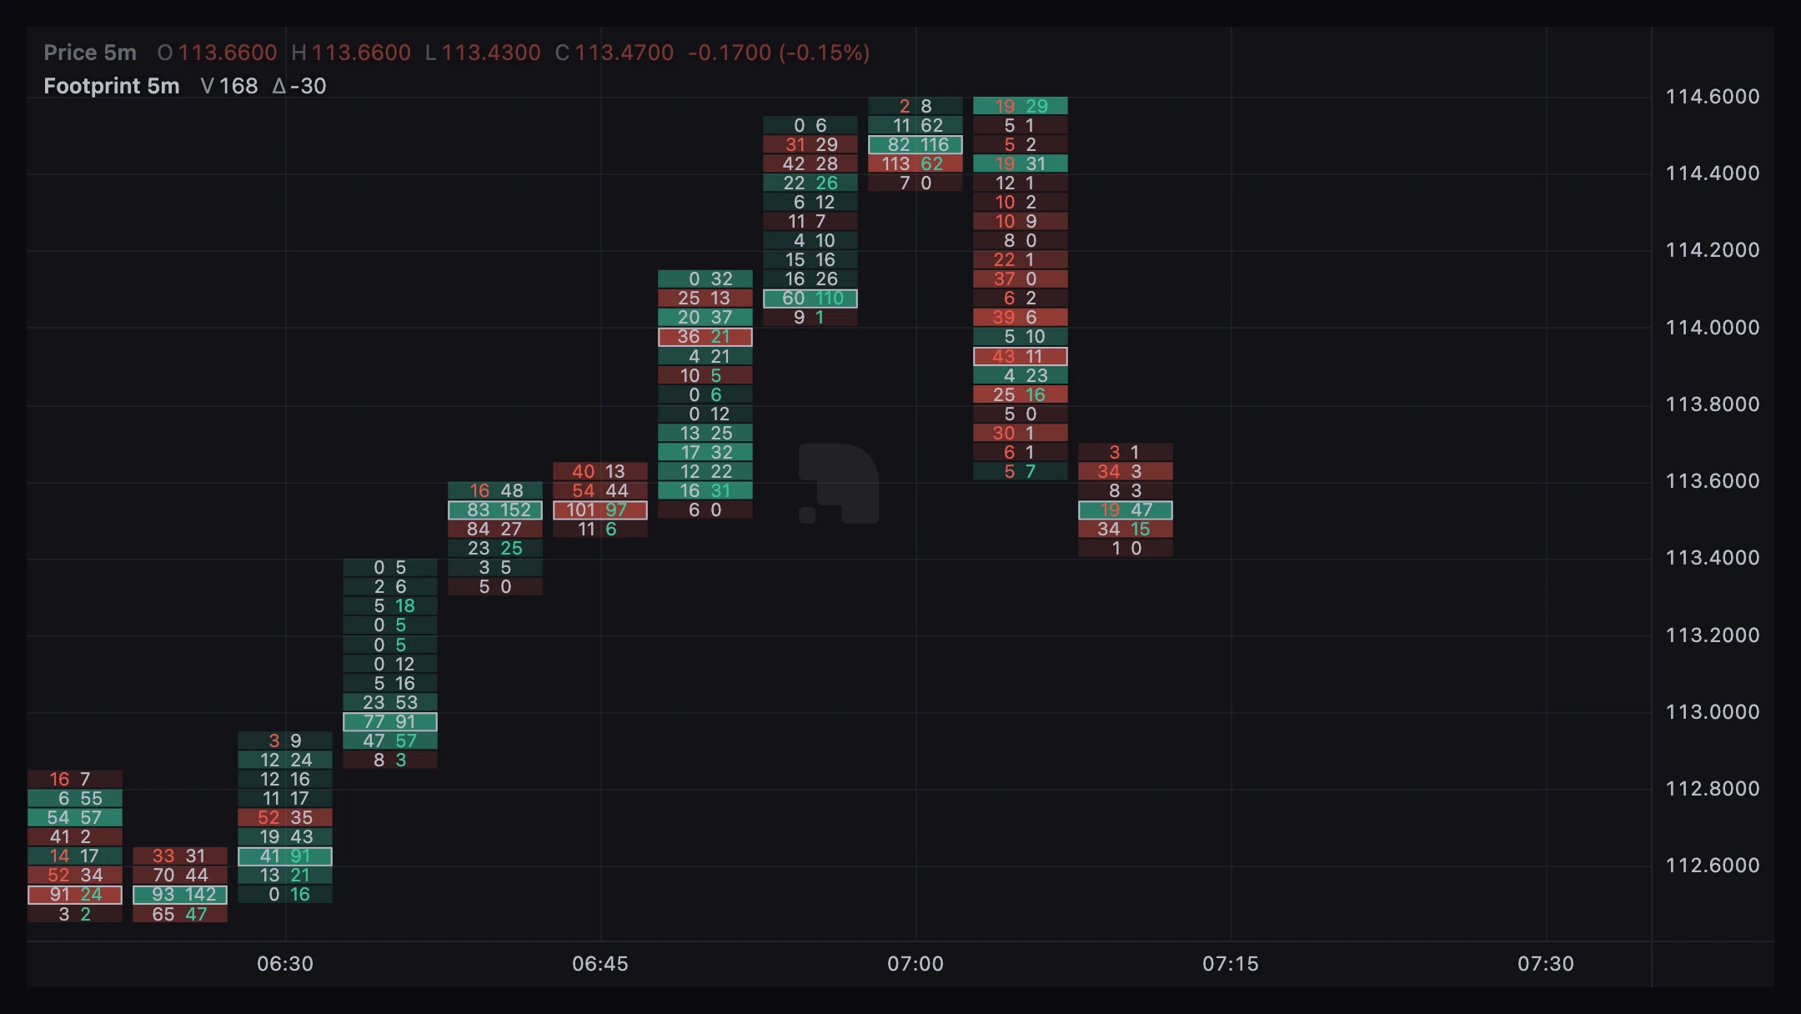
Task: Click the 114.0000 price axis label
Action: click(1713, 328)
